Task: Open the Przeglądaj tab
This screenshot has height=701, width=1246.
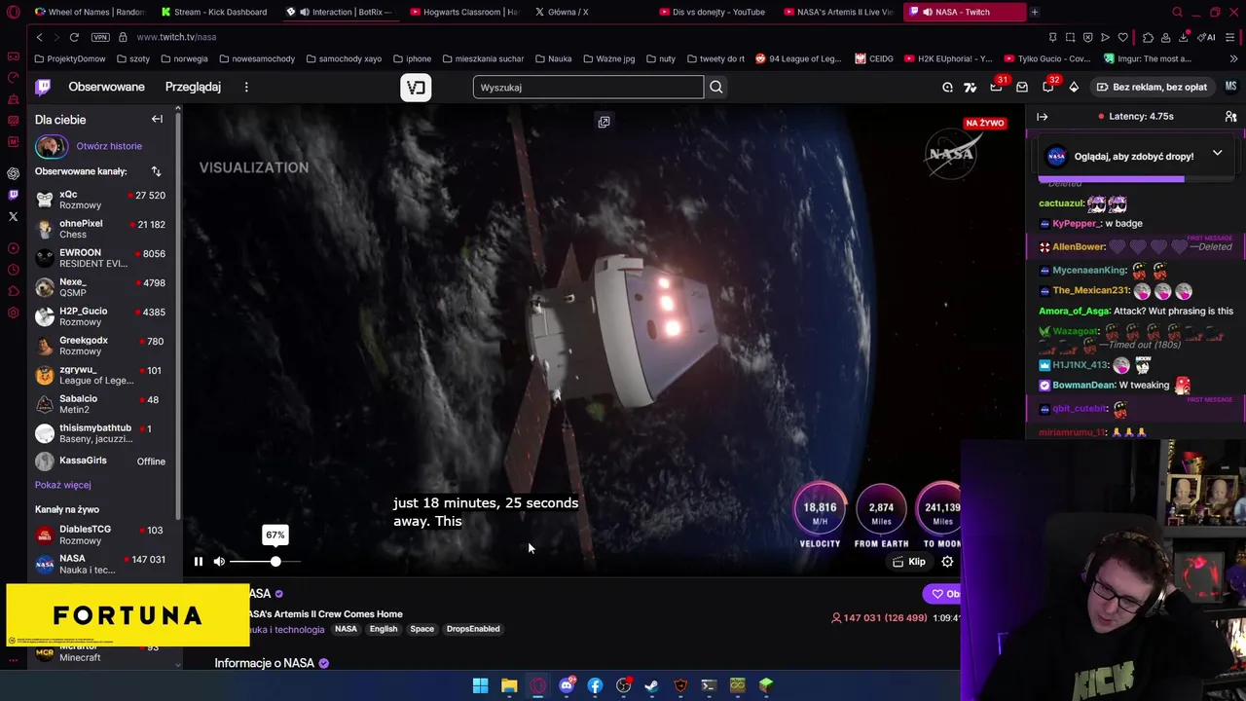Action: 193,87
